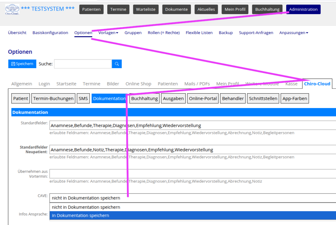This screenshot has height=225, width=336.
Task: Navigate to the Buchhaltung main section
Action: 267,9
